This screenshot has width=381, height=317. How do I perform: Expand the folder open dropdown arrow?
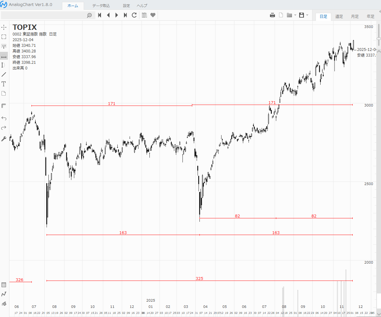pyautogui.click(x=295, y=15)
